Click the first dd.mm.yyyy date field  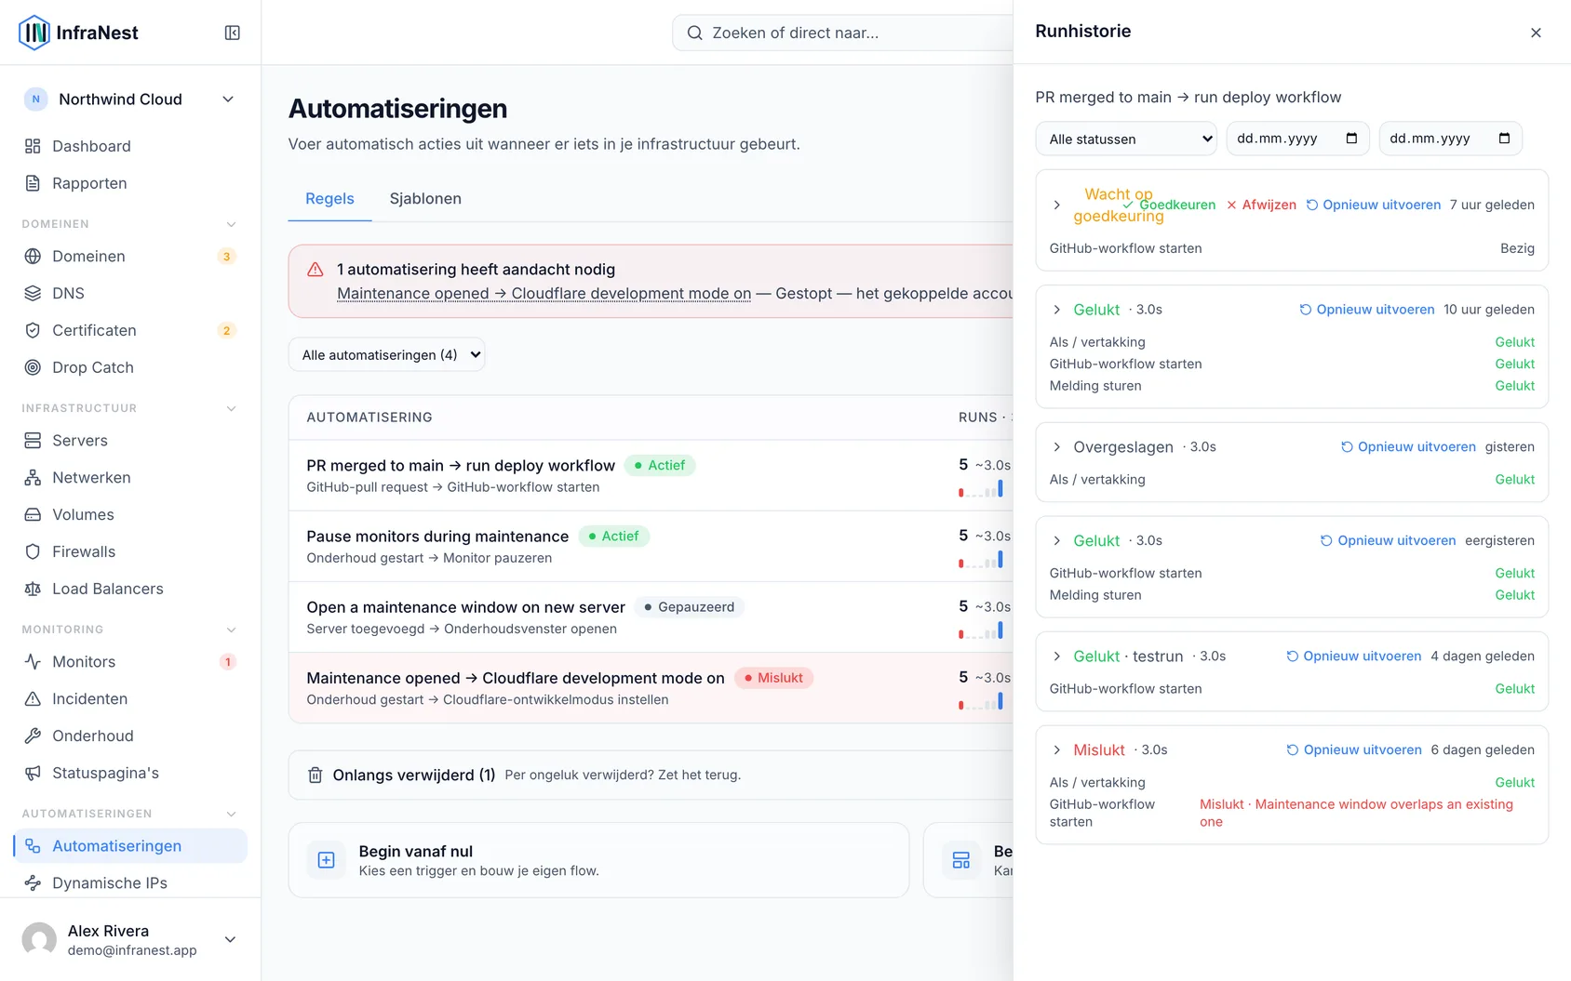(x=1297, y=139)
